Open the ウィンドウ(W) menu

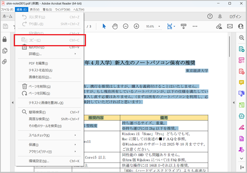pyautogui.click(x=62, y=9)
